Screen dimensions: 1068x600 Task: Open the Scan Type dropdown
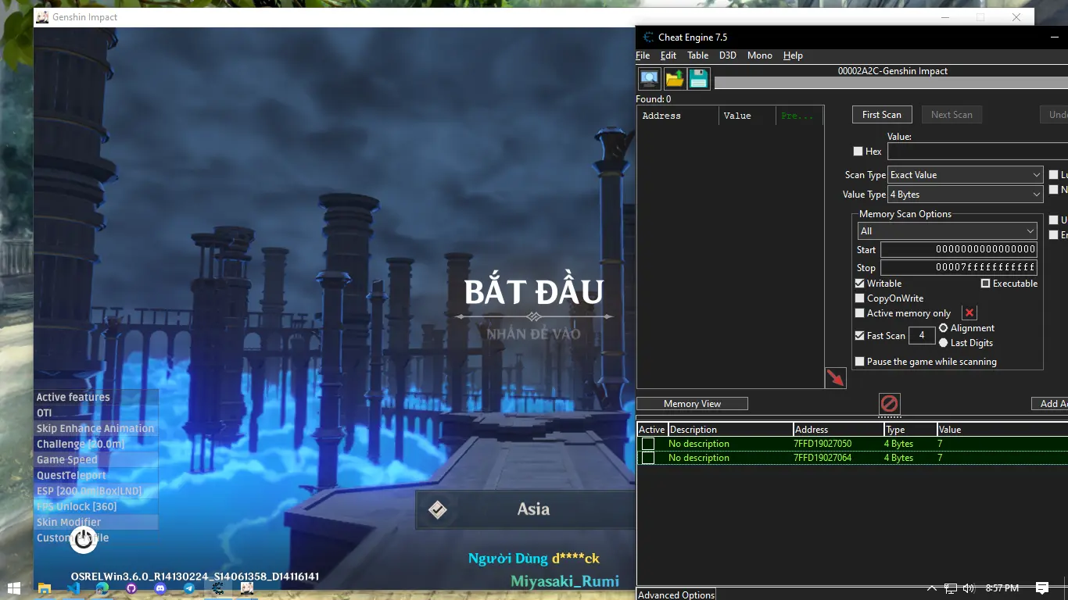tap(966, 175)
